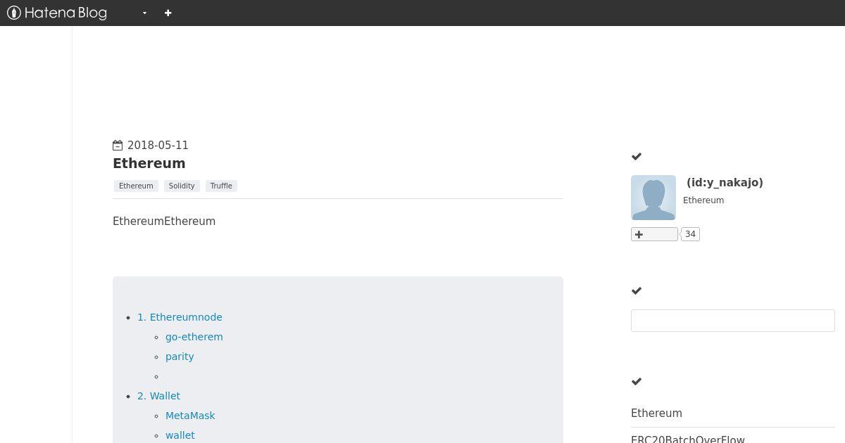Viewport: 845px width, 443px height.
Task: Open the ERC20BatchOverFlow sidebar entry
Action: click(688, 439)
